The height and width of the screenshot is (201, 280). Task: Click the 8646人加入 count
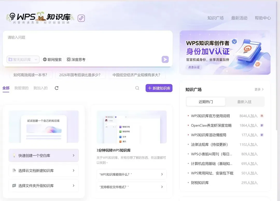(249, 116)
